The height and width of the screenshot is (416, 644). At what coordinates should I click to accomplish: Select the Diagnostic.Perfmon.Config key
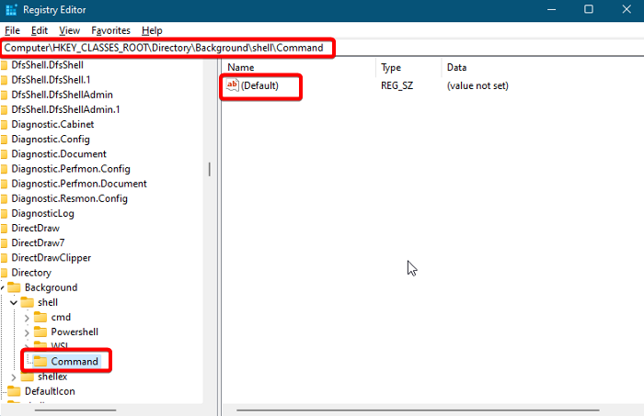click(71, 169)
